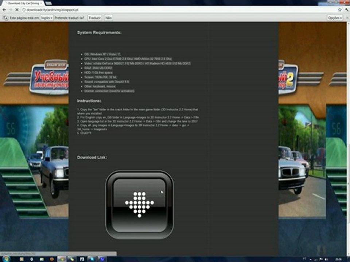The width and height of the screenshot is (350, 262).
Task: Click the large download arrow button
Action: (x=140, y=205)
